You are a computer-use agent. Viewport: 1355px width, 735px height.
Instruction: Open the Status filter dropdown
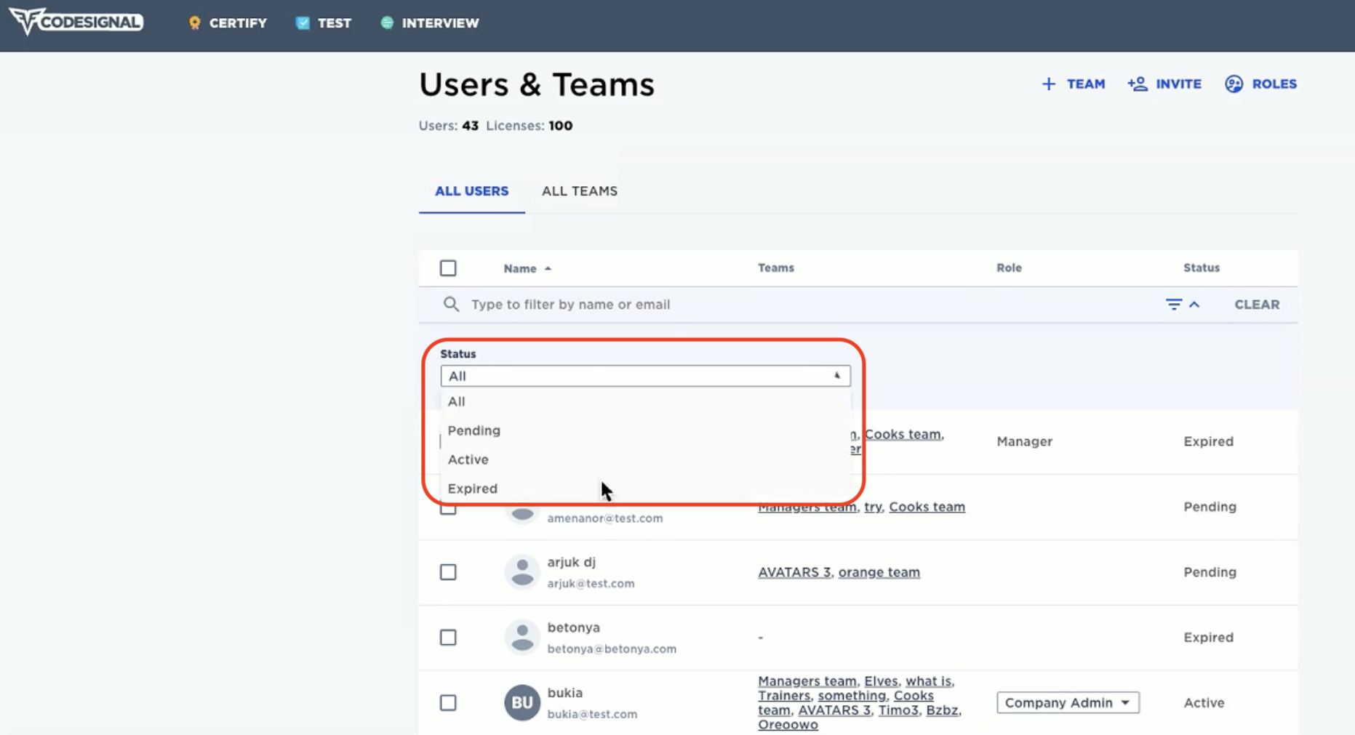[645, 375]
